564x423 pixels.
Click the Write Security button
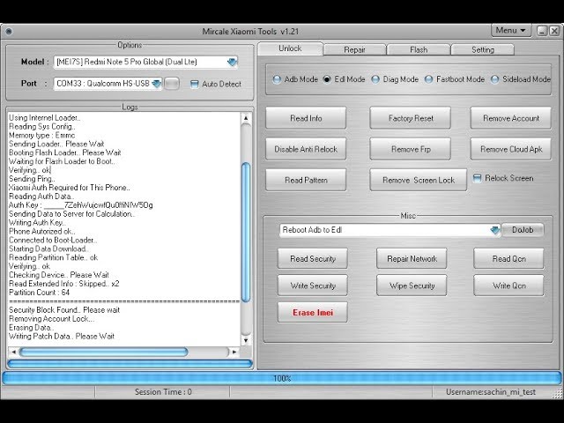tap(313, 286)
